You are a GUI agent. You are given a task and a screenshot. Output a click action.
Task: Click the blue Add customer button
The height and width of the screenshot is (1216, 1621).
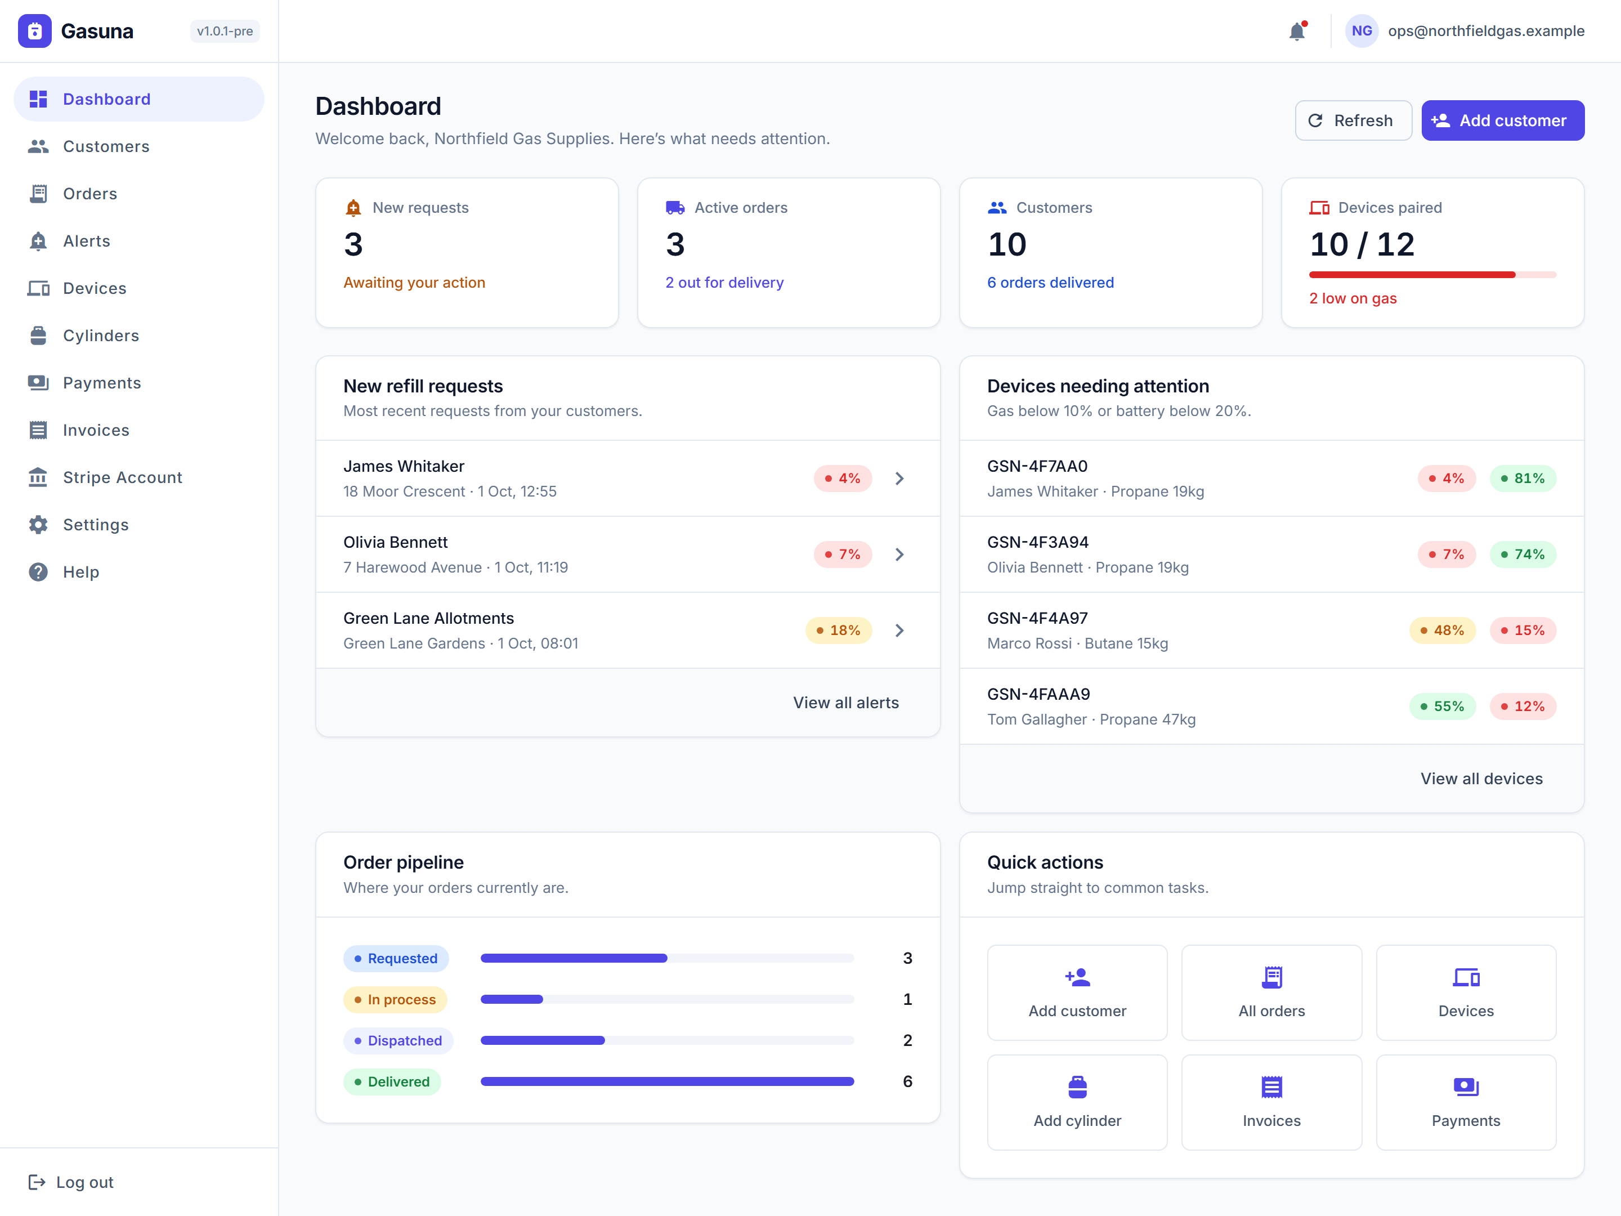pyautogui.click(x=1502, y=120)
